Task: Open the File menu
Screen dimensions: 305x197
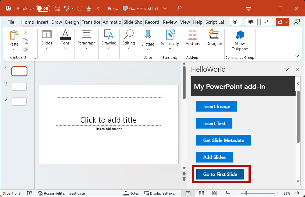Action: coord(11,22)
